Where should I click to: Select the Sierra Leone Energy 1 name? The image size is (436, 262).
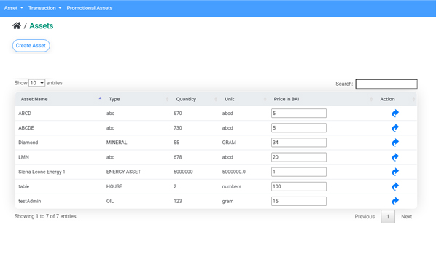point(42,172)
